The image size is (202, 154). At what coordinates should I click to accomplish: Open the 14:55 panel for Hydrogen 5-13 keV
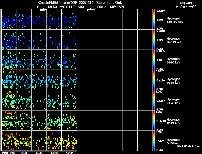click(x=54, y=141)
